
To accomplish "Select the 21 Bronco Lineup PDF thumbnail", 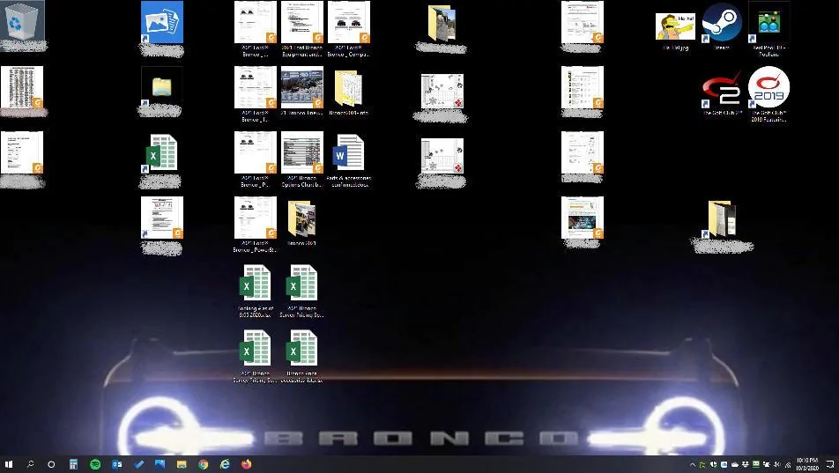I will tap(301, 90).
